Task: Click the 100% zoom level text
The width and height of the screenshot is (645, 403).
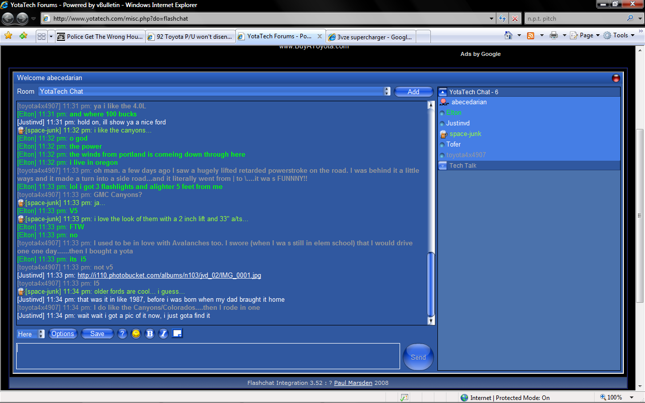Action: (615, 397)
